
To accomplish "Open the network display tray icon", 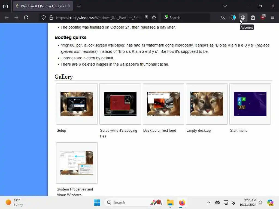I will click(x=226, y=202).
